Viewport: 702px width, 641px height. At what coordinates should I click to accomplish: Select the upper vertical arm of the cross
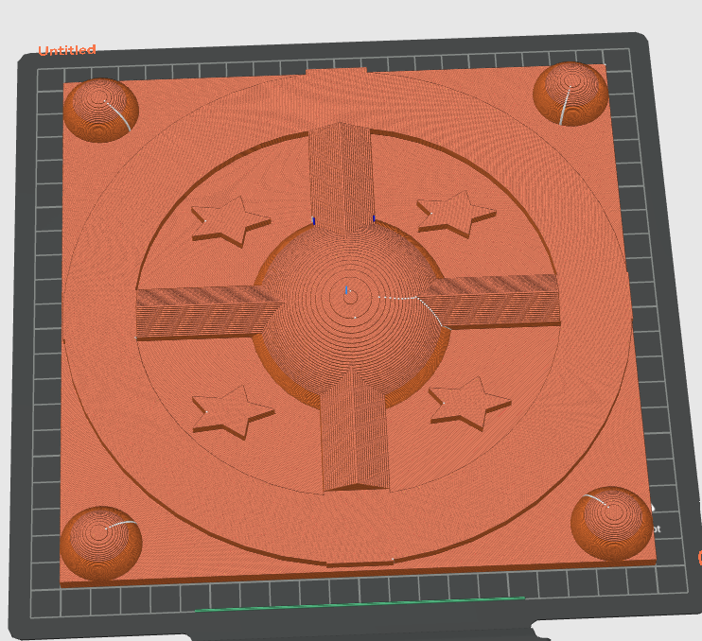(342, 177)
